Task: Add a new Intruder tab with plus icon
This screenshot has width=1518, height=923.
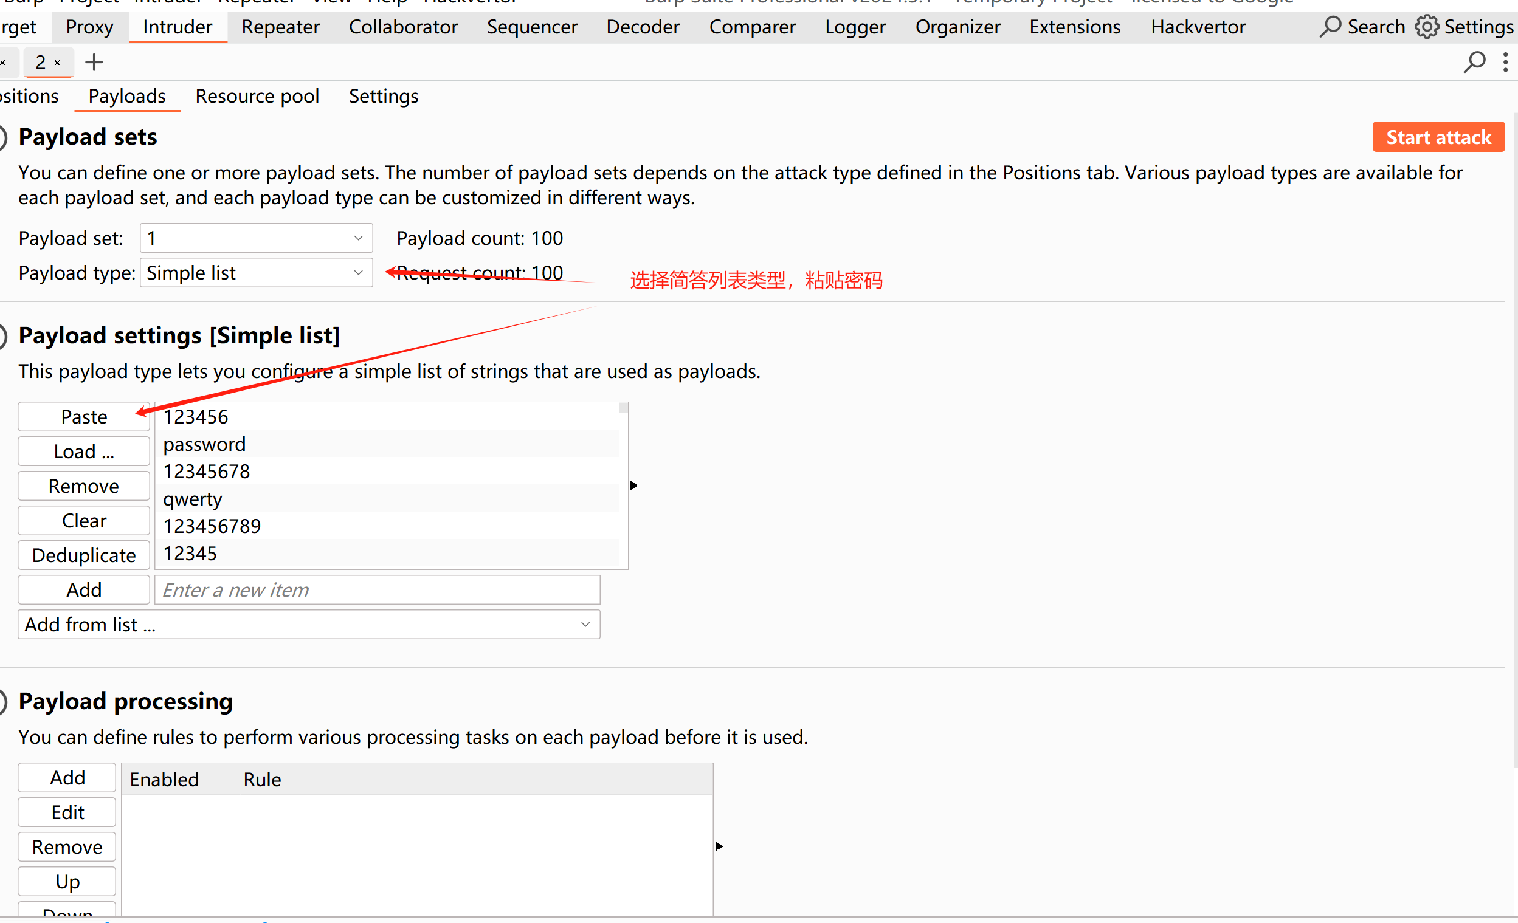Action: coord(94,62)
